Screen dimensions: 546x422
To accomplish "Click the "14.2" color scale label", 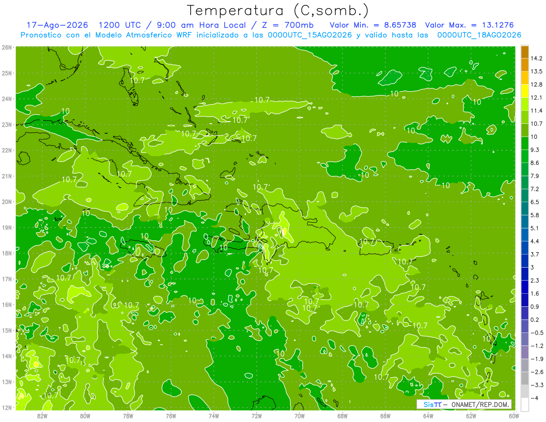I will coord(536,58).
